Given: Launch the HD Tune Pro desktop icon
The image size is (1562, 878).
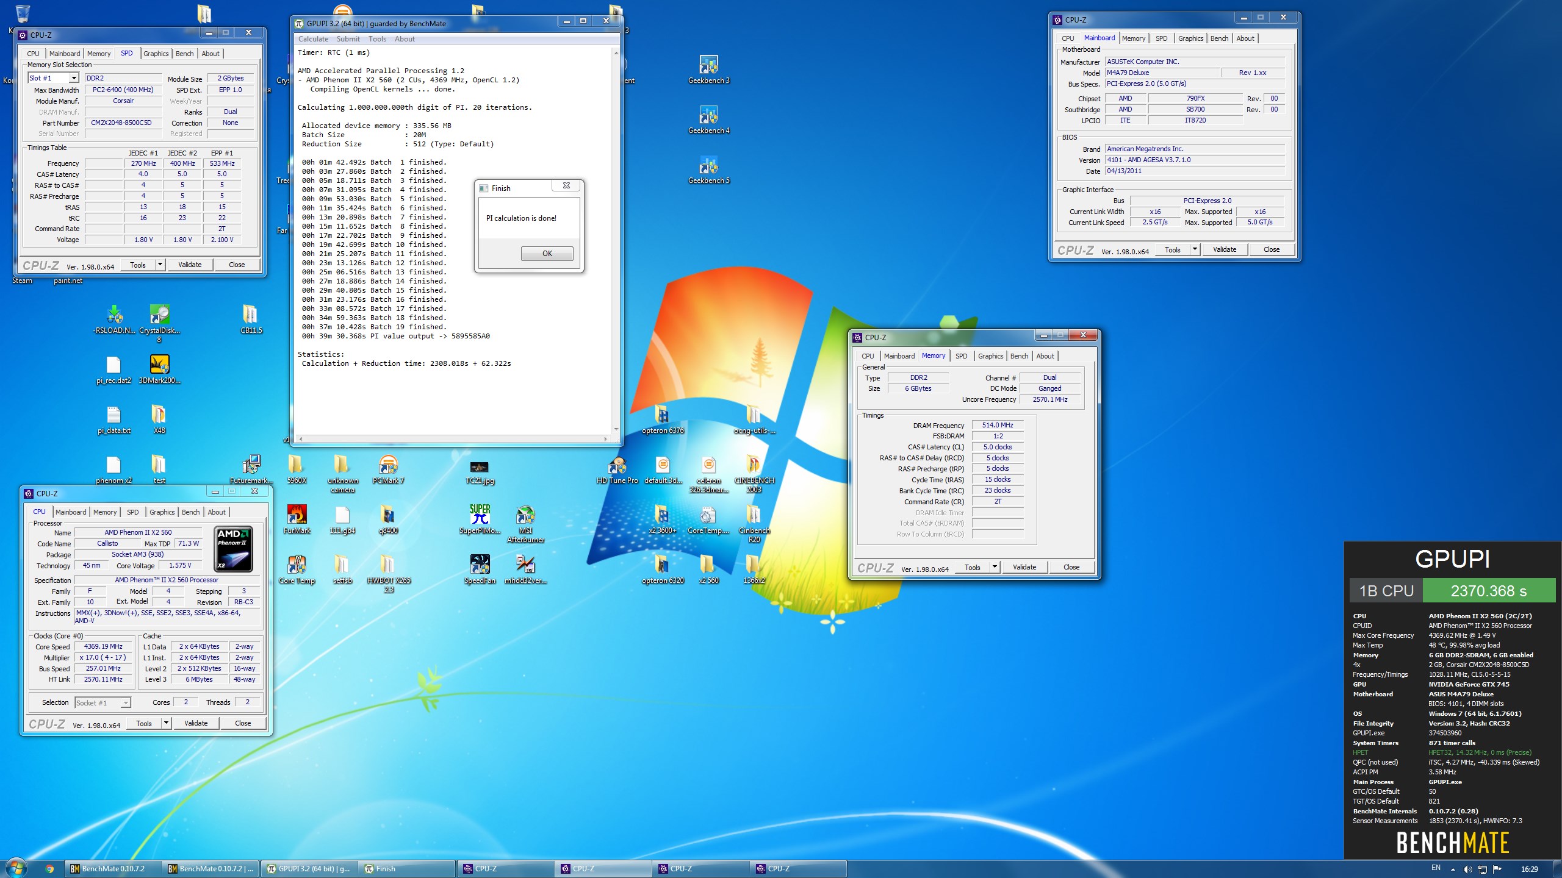Looking at the screenshot, I should click(x=617, y=469).
